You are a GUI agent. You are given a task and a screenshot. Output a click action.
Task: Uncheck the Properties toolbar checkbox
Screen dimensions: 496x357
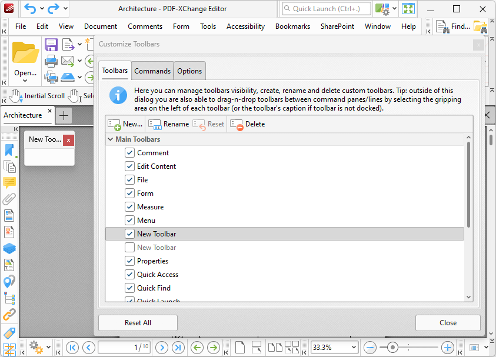129,261
